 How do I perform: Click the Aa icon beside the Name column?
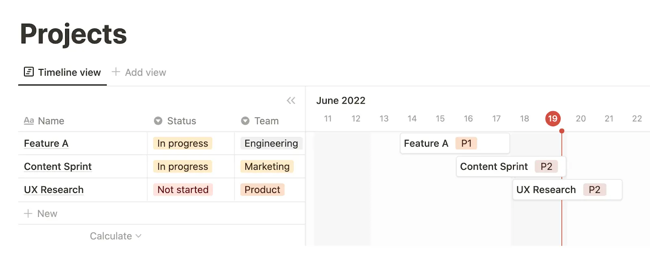29,121
